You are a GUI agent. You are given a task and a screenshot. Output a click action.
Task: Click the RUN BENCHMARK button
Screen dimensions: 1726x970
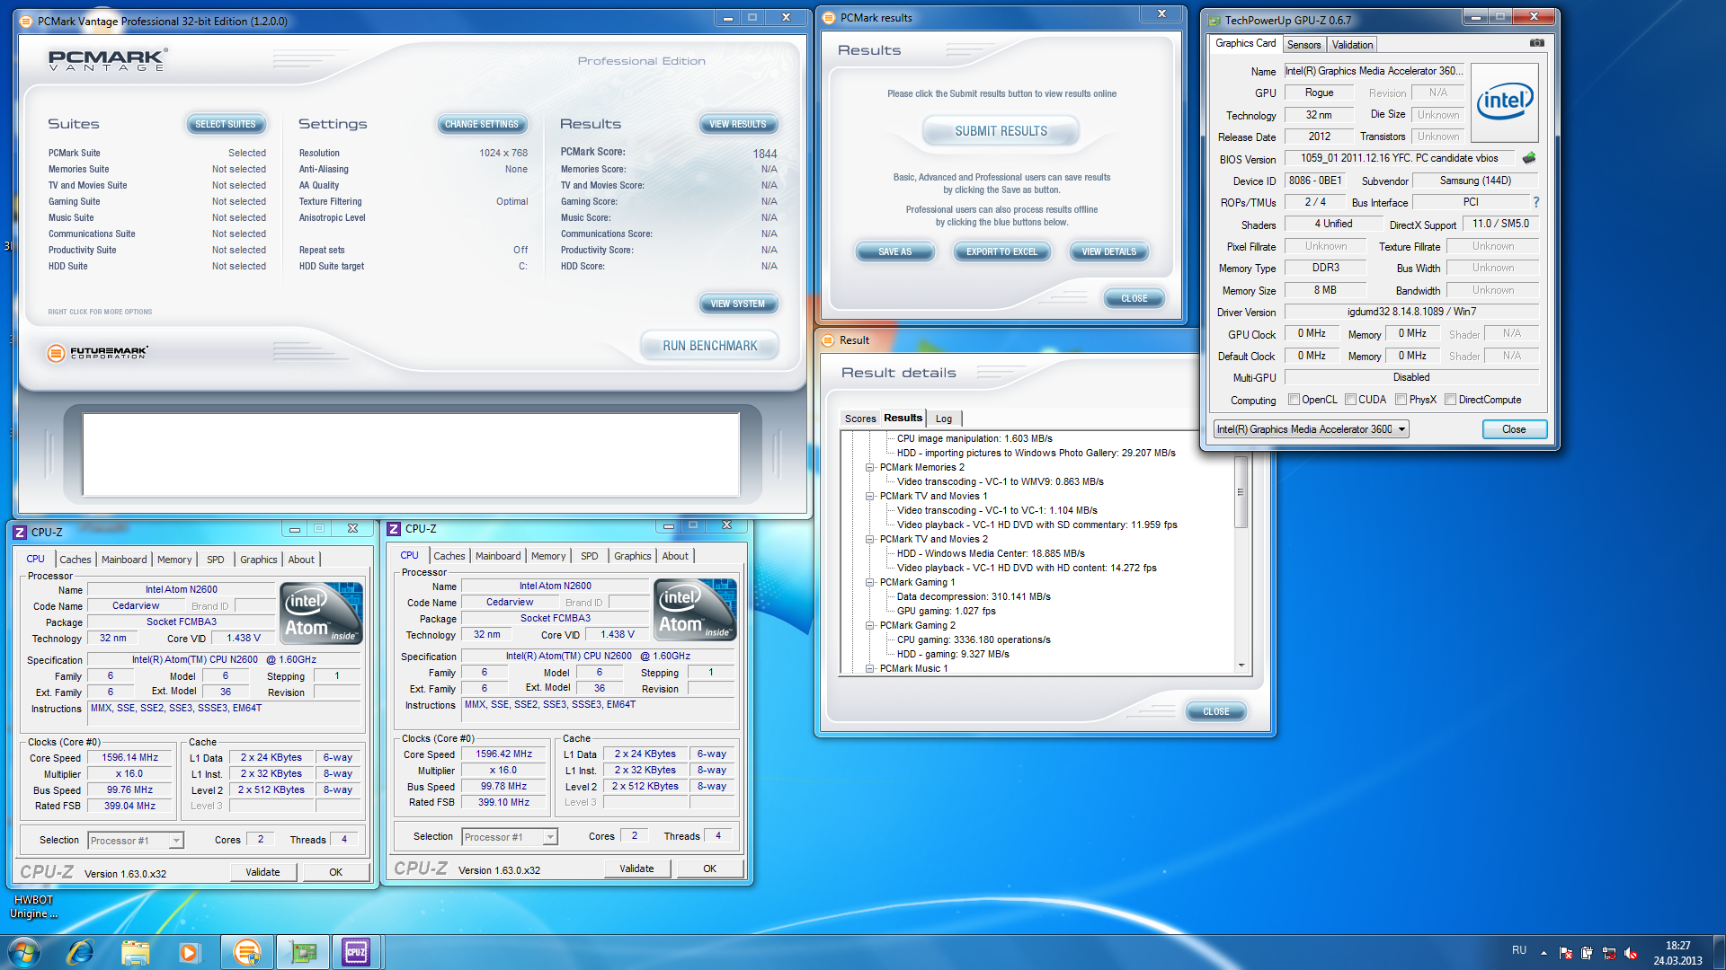pos(709,346)
